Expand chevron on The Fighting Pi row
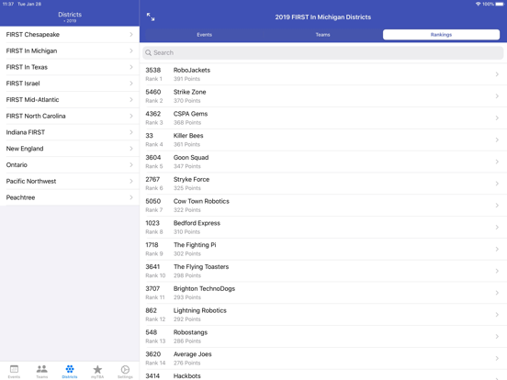Screen dimensions: 507x380 point(497,249)
